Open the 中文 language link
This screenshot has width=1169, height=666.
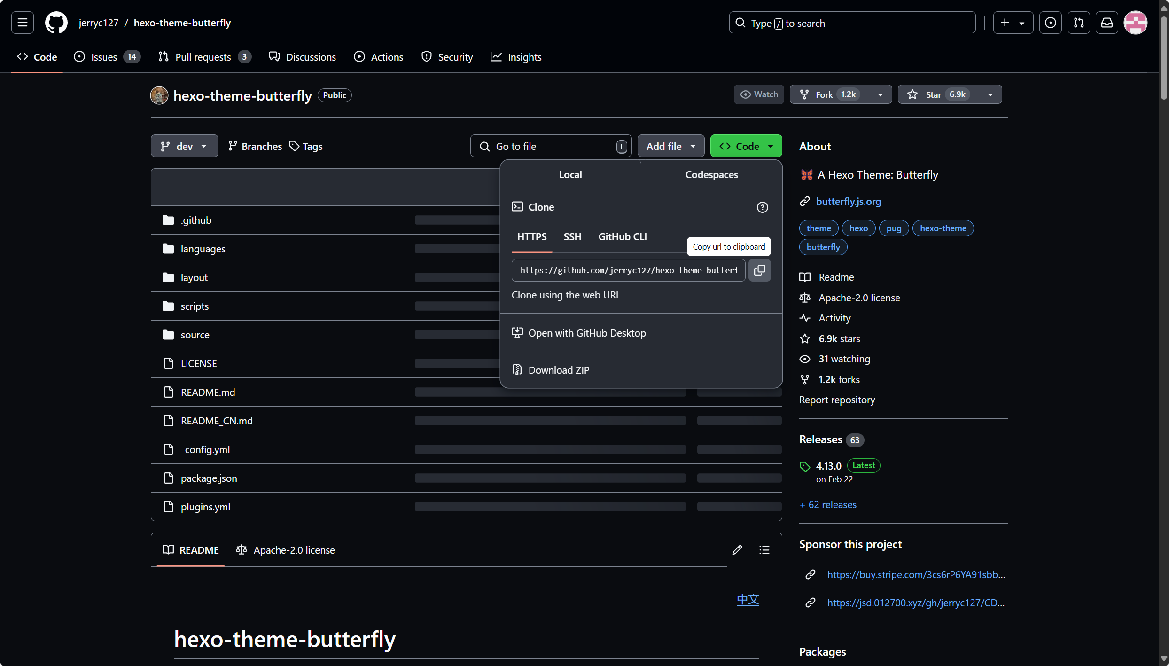click(x=748, y=600)
